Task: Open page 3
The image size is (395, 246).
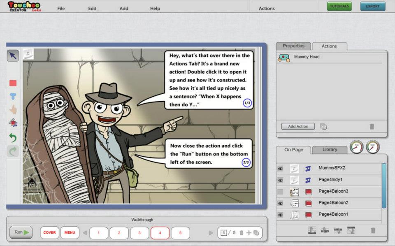Action: pyautogui.click(x=139, y=233)
